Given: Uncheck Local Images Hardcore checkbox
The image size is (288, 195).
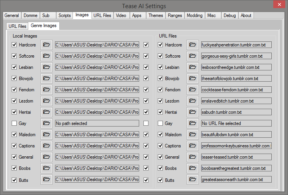Looking at the screenshot, I should click(x=14, y=45).
